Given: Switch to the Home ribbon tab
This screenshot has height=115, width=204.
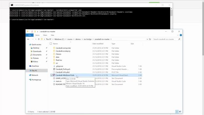Looking at the screenshot, I should tap(37, 35).
